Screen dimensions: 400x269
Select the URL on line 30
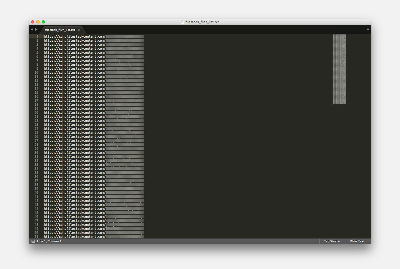click(x=94, y=152)
